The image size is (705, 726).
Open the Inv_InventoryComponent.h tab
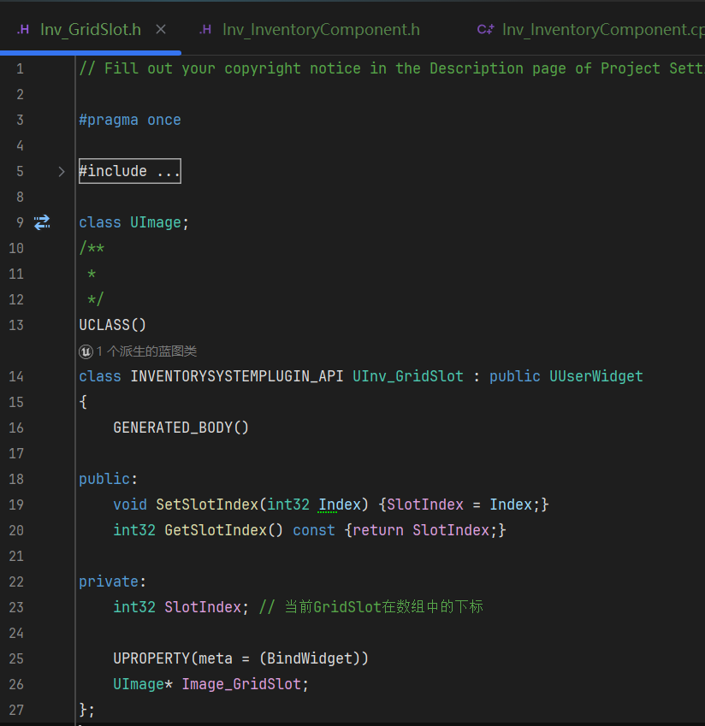pos(321,30)
